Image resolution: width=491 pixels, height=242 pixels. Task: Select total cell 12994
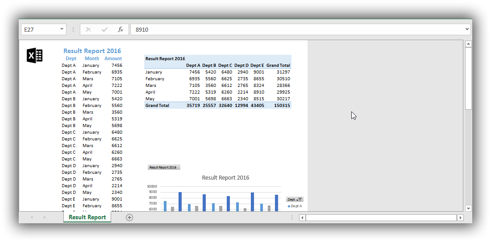[242, 105]
